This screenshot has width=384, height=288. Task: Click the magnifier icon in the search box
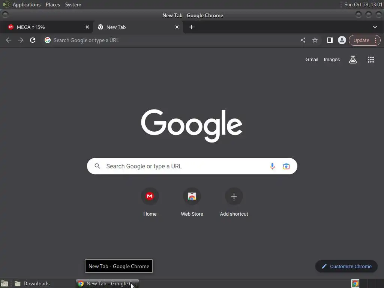tap(97, 166)
